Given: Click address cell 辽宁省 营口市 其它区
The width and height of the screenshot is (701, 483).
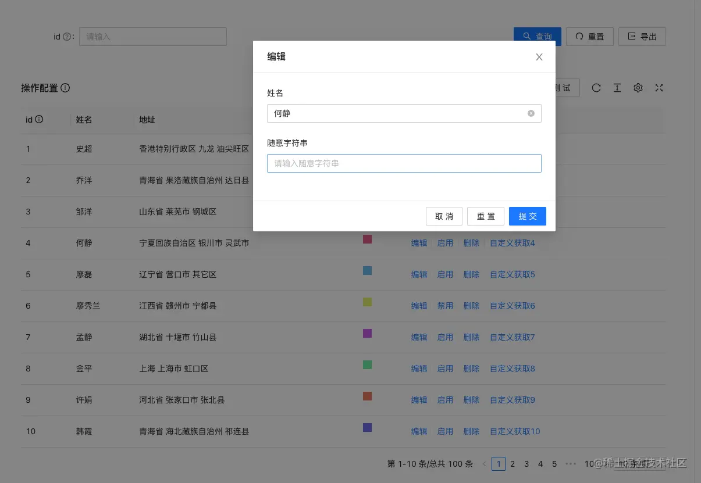Looking at the screenshot, I should [x=178, y=274].
